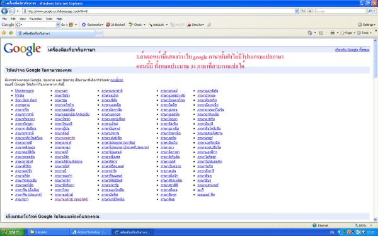Open the AutoLink dropdown arrow
Screen dimensions: 378x236
coord(166,25)
